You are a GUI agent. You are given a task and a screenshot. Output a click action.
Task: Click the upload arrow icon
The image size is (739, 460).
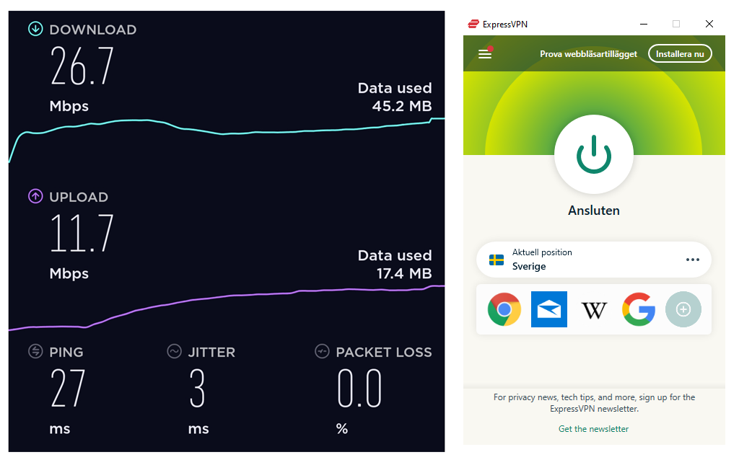35,196
